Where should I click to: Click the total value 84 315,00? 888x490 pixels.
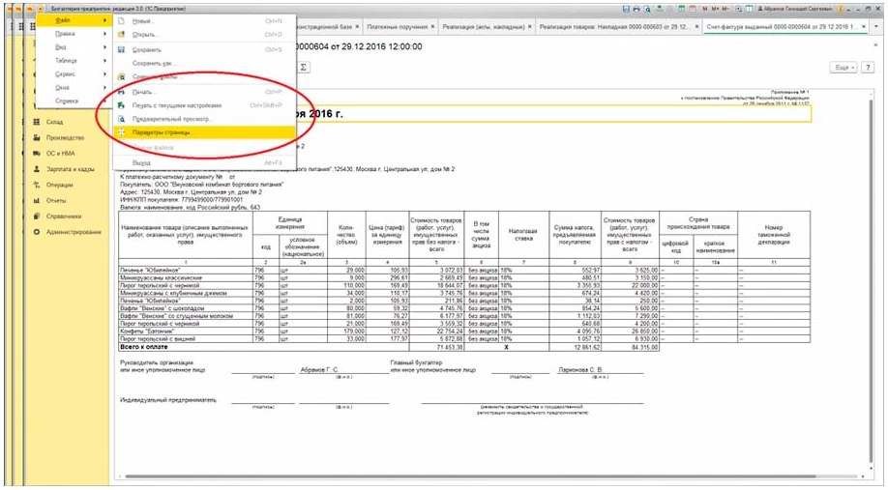pos(642,347)
